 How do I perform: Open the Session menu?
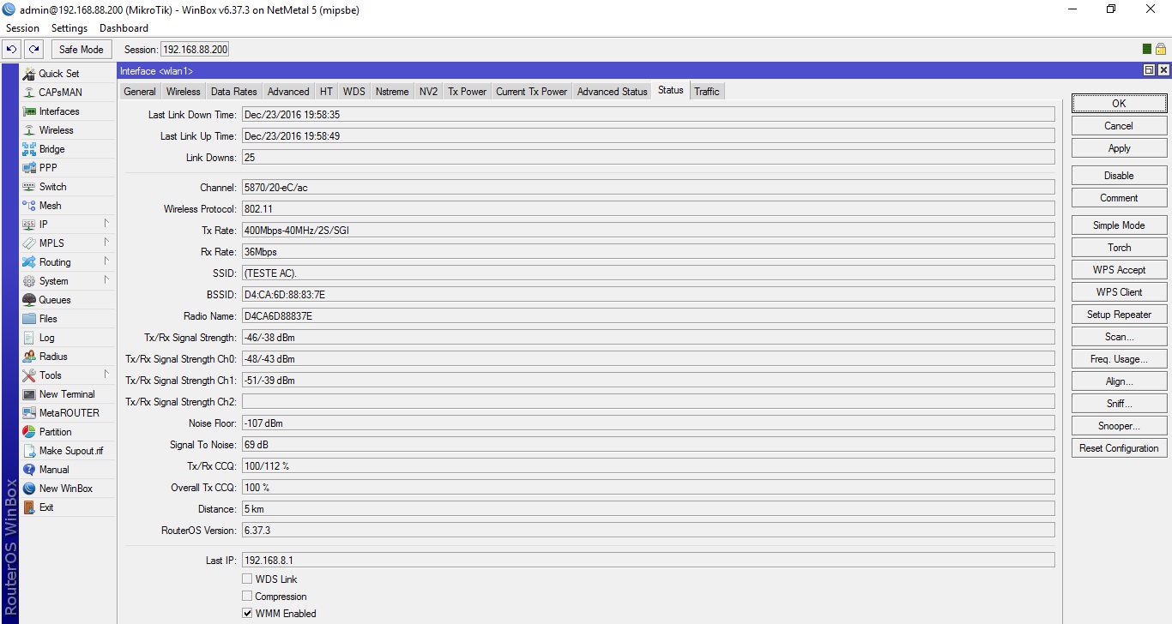click(x=22, y=28)
